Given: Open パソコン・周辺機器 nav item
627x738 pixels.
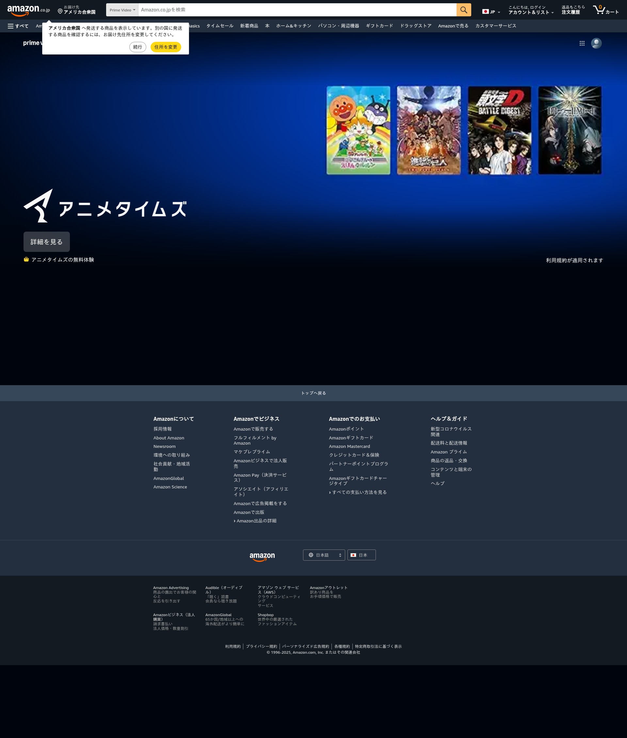Looking at the screenshot, I should [338, 26].
